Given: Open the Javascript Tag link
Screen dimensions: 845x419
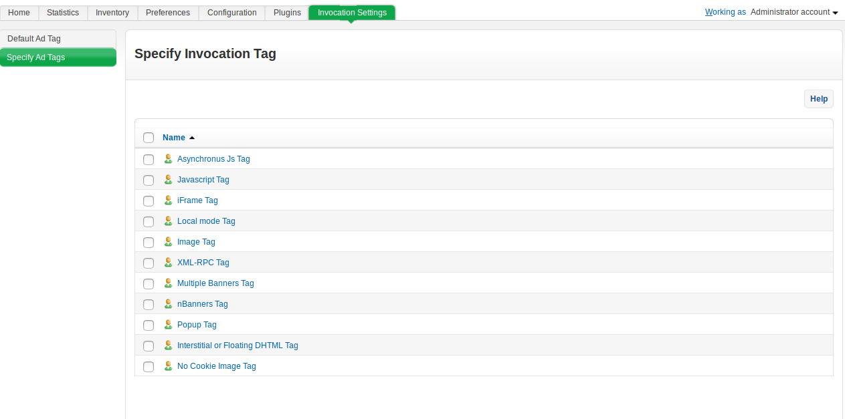Looking at the screenshot, I should pyautogui.click(x=203, y=180).
